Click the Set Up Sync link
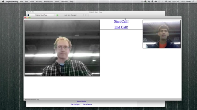The image size is (197, 110). [x=75, y=104]
